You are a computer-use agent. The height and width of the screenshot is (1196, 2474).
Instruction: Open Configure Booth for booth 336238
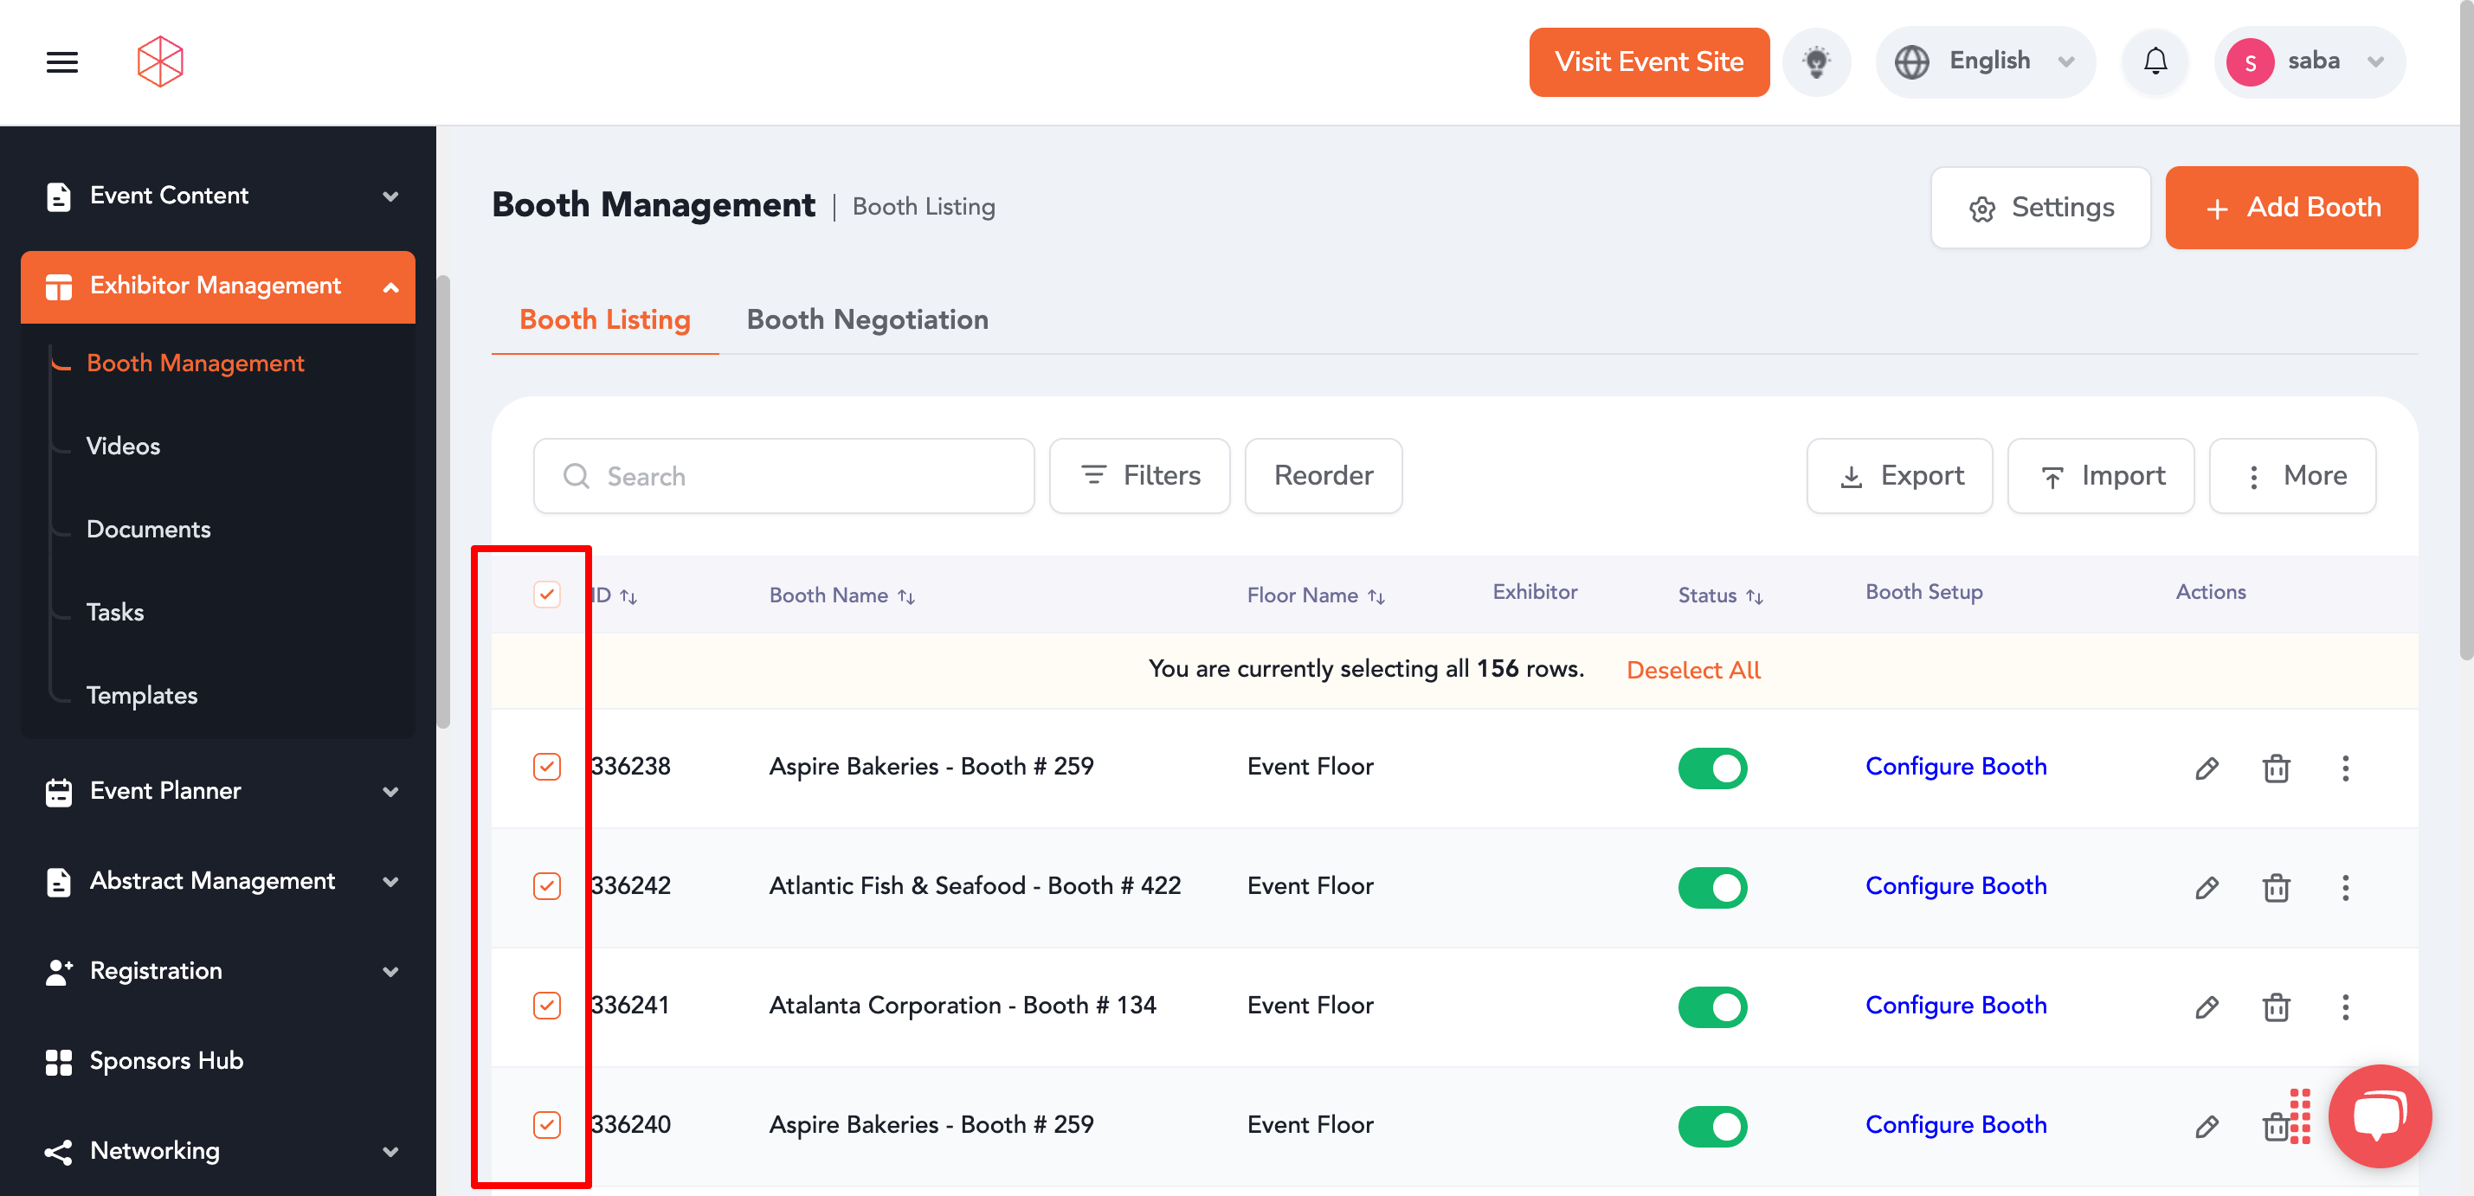(x=1955, y=766)
